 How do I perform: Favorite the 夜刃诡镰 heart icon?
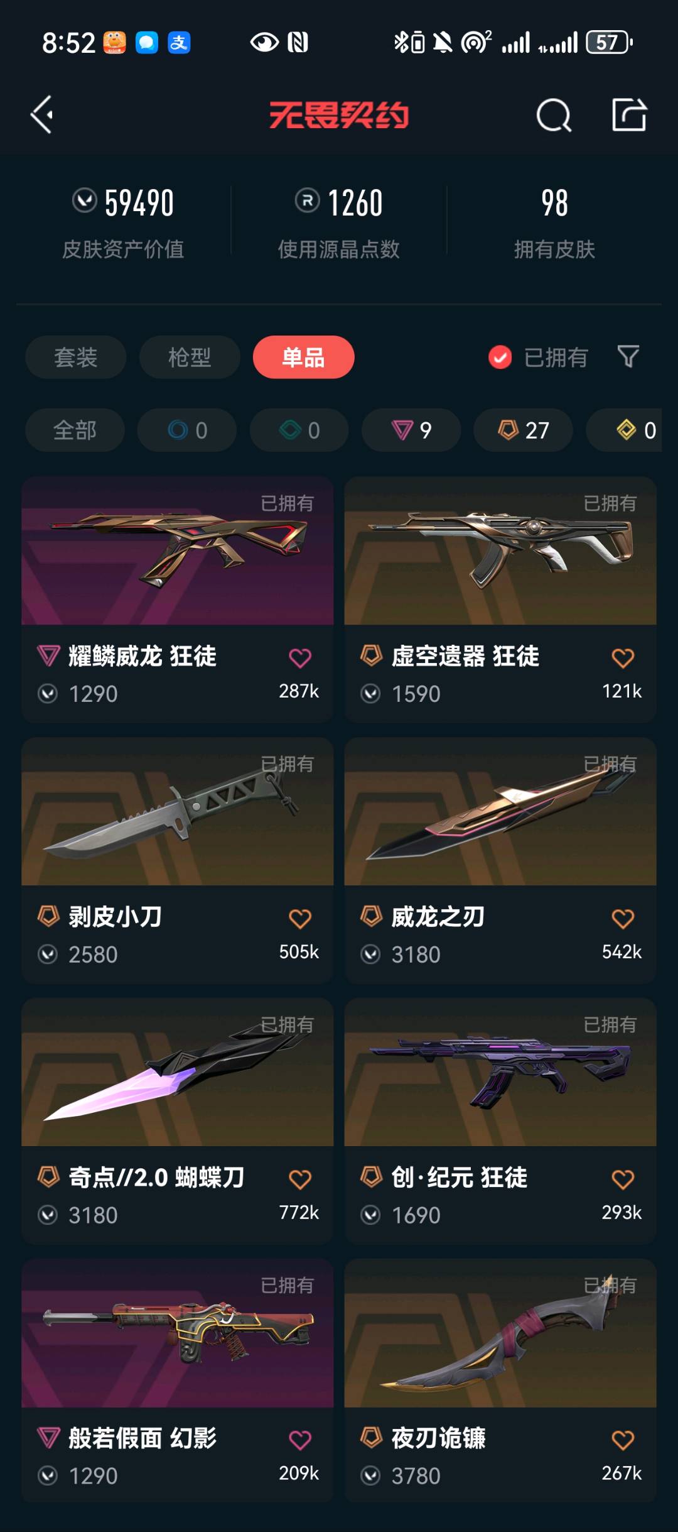click(x=623, y=1440)
